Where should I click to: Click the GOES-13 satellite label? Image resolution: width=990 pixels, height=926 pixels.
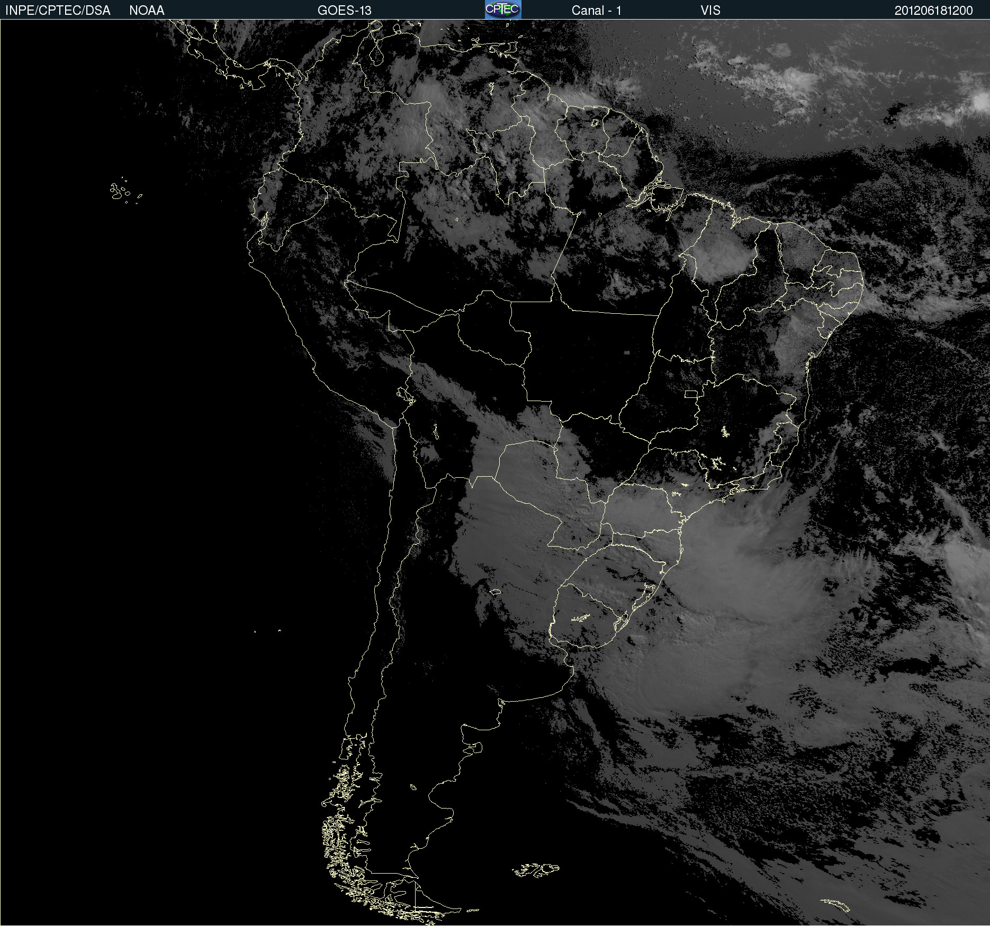345,11
